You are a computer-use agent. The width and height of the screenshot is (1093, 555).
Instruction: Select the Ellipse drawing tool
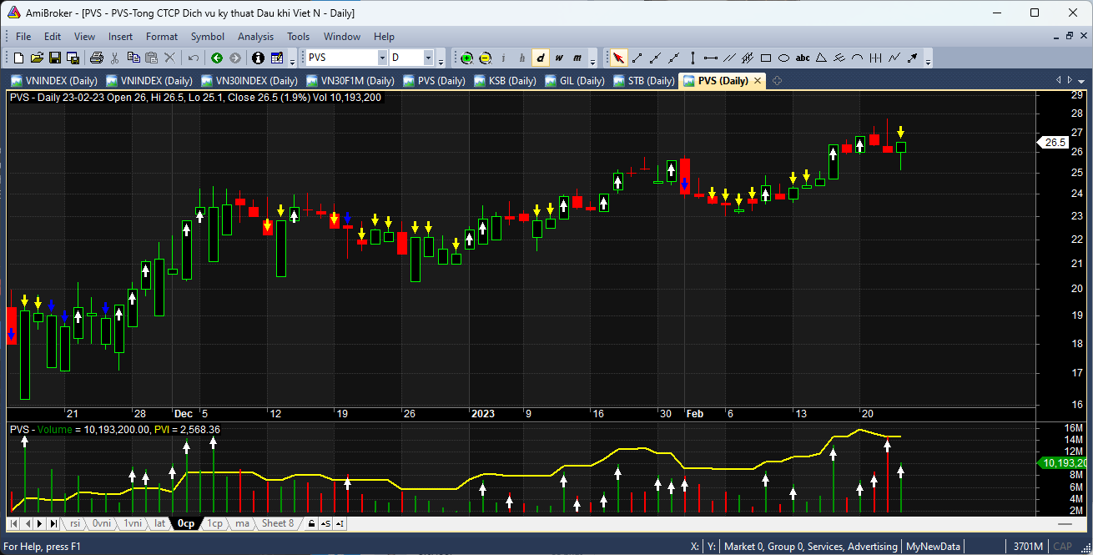[x=784, y=58]
